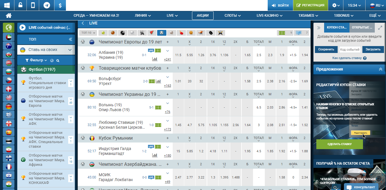Open statistics chart icon for Албания (19) match
The height and width of the screenshot is (190, 386).
(155, 59)
